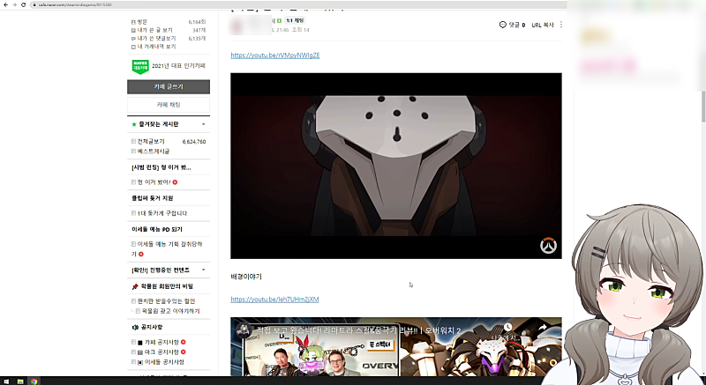This screenshot has width=706, height=385.
Task: Click the red pushpin icon by 왁물원
Action: (135, 286)
